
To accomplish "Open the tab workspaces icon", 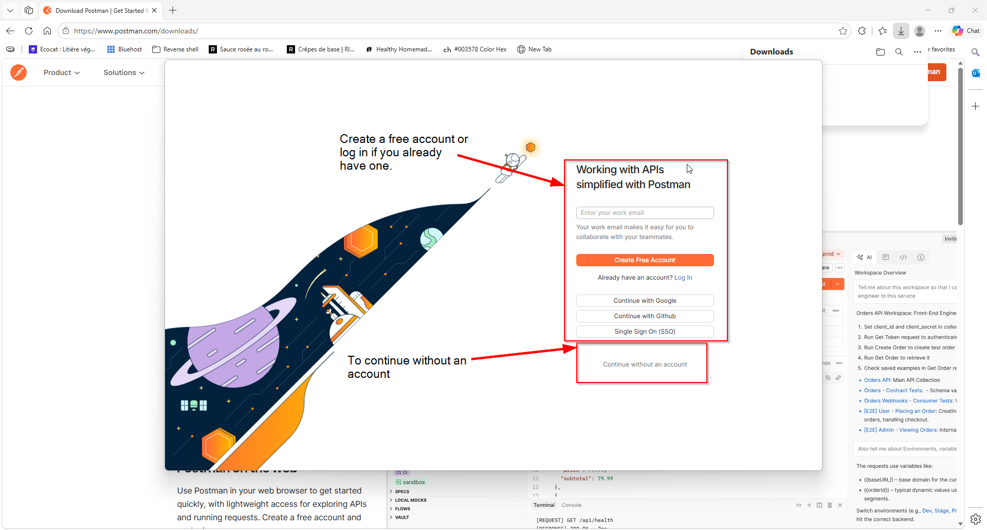I will click(29, 10).
